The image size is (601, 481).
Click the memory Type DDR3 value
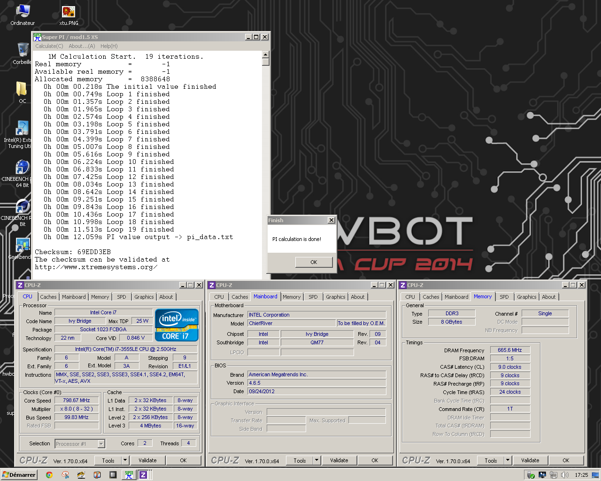(452, 313)
